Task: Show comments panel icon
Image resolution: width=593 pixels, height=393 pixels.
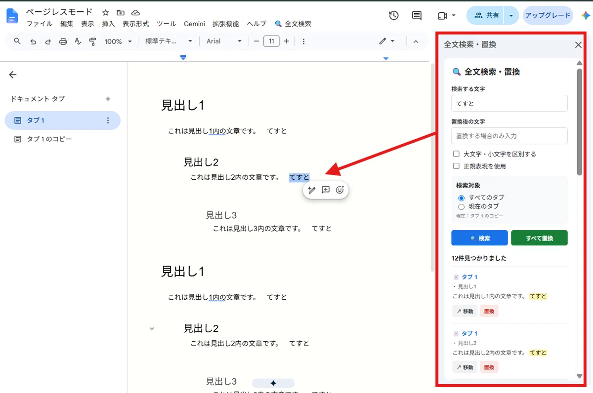Action: (417, 16)
